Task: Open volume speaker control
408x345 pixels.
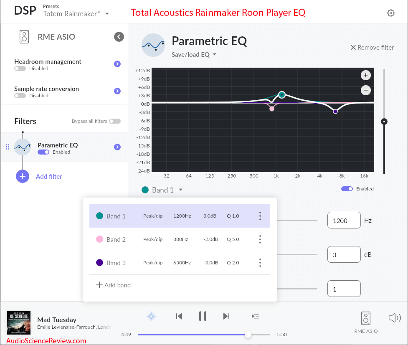Action: tap(395, 318)
